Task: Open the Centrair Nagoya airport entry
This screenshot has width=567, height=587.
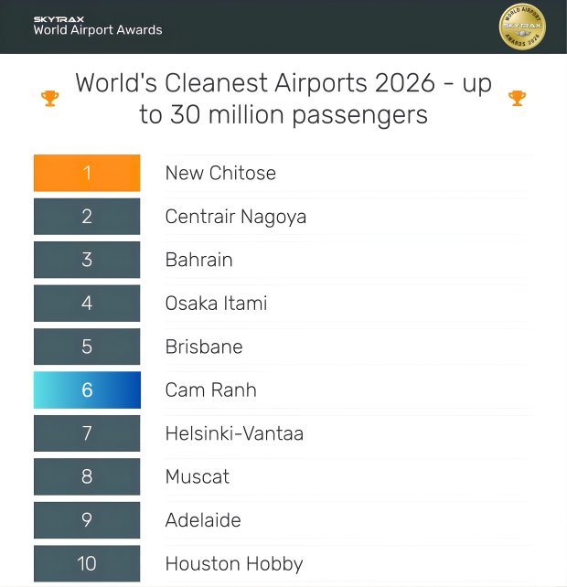Action: pos(235,217)
